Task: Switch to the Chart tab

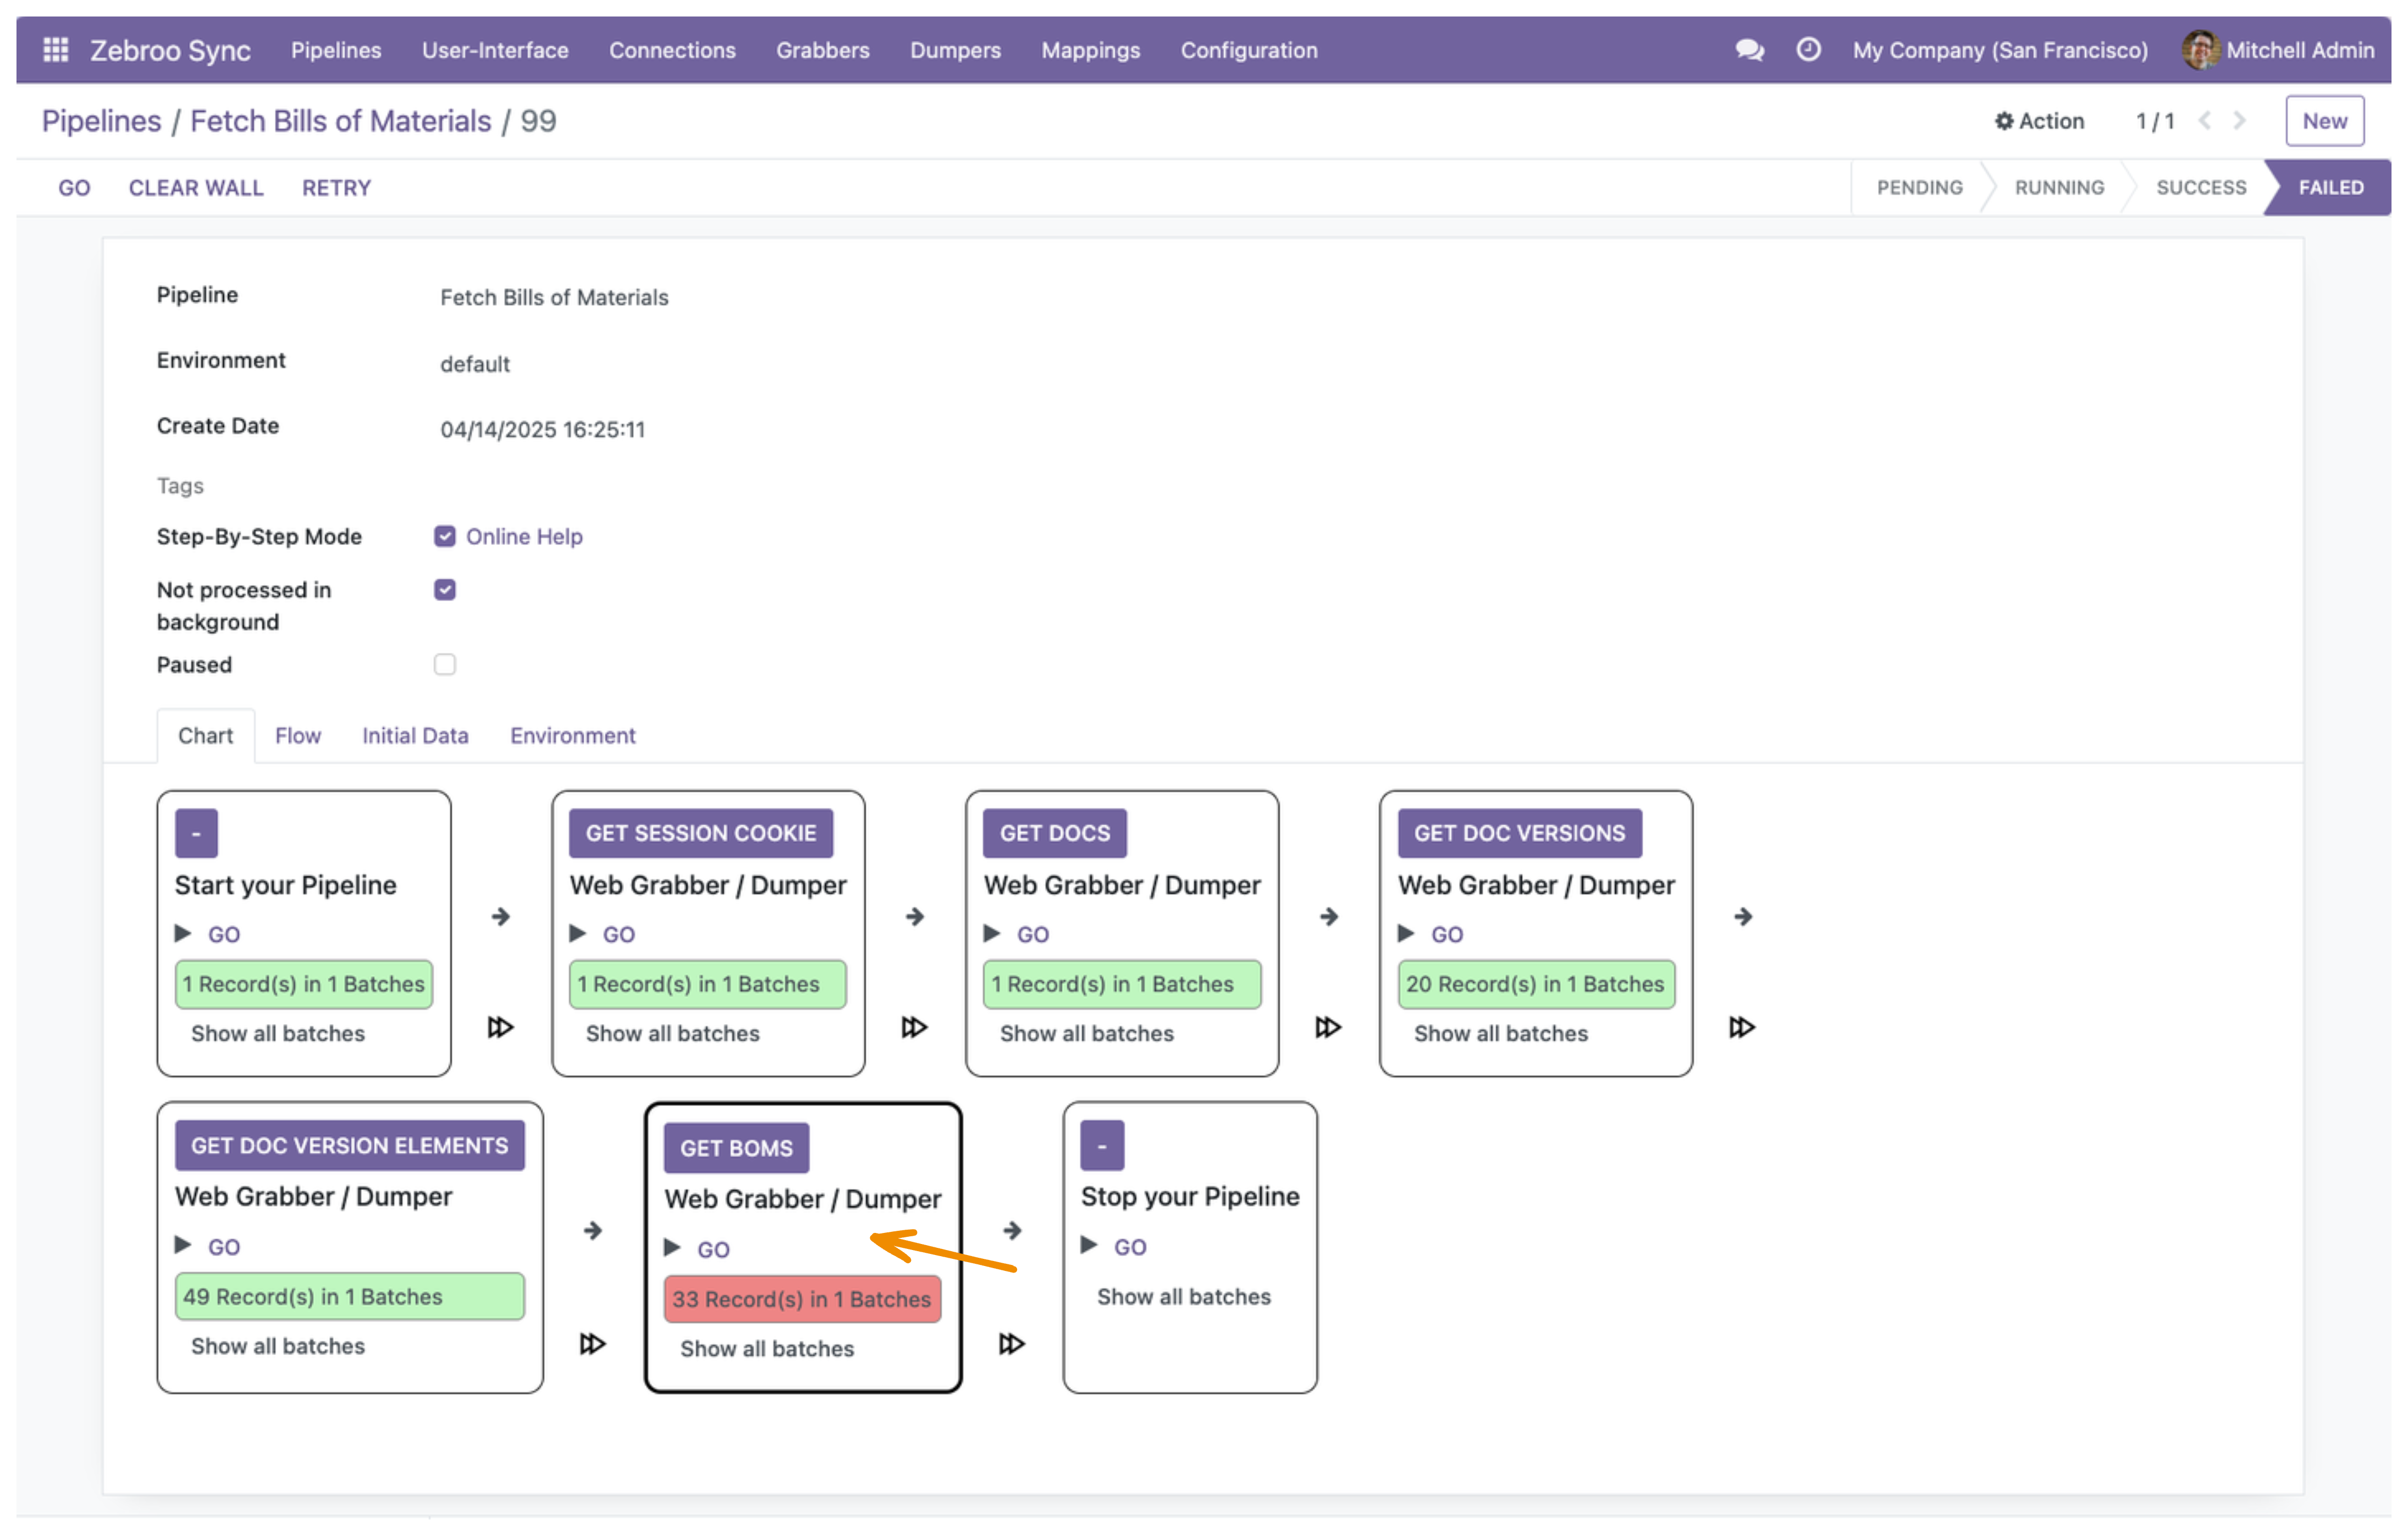Action: [x=205, y=735]
